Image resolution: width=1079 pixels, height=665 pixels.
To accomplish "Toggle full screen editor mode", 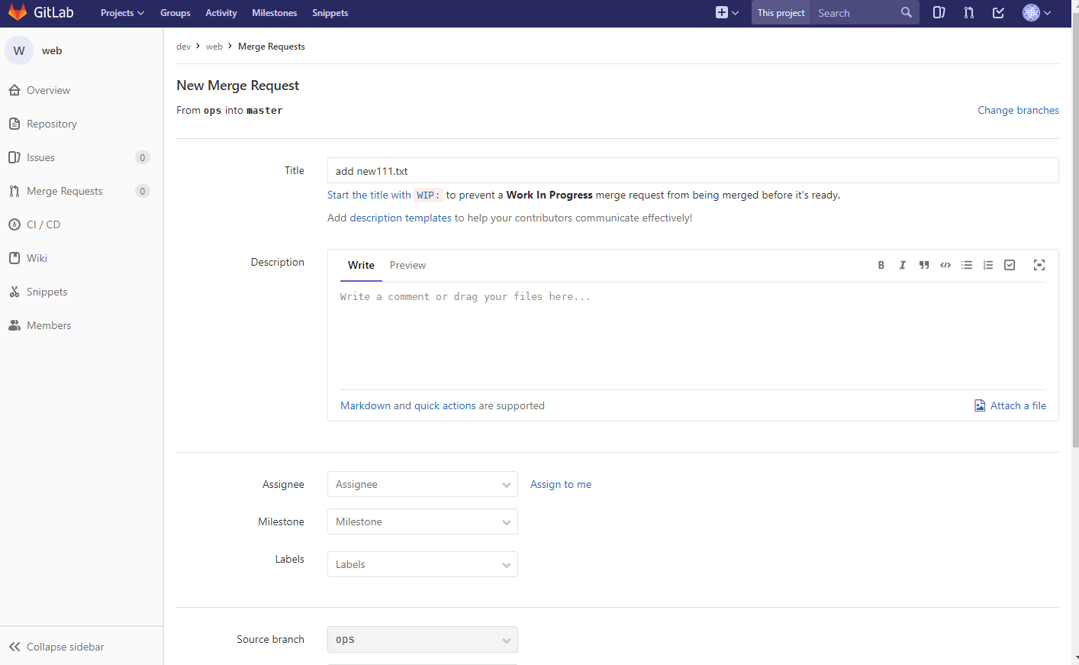I will tap(1039, 265).
